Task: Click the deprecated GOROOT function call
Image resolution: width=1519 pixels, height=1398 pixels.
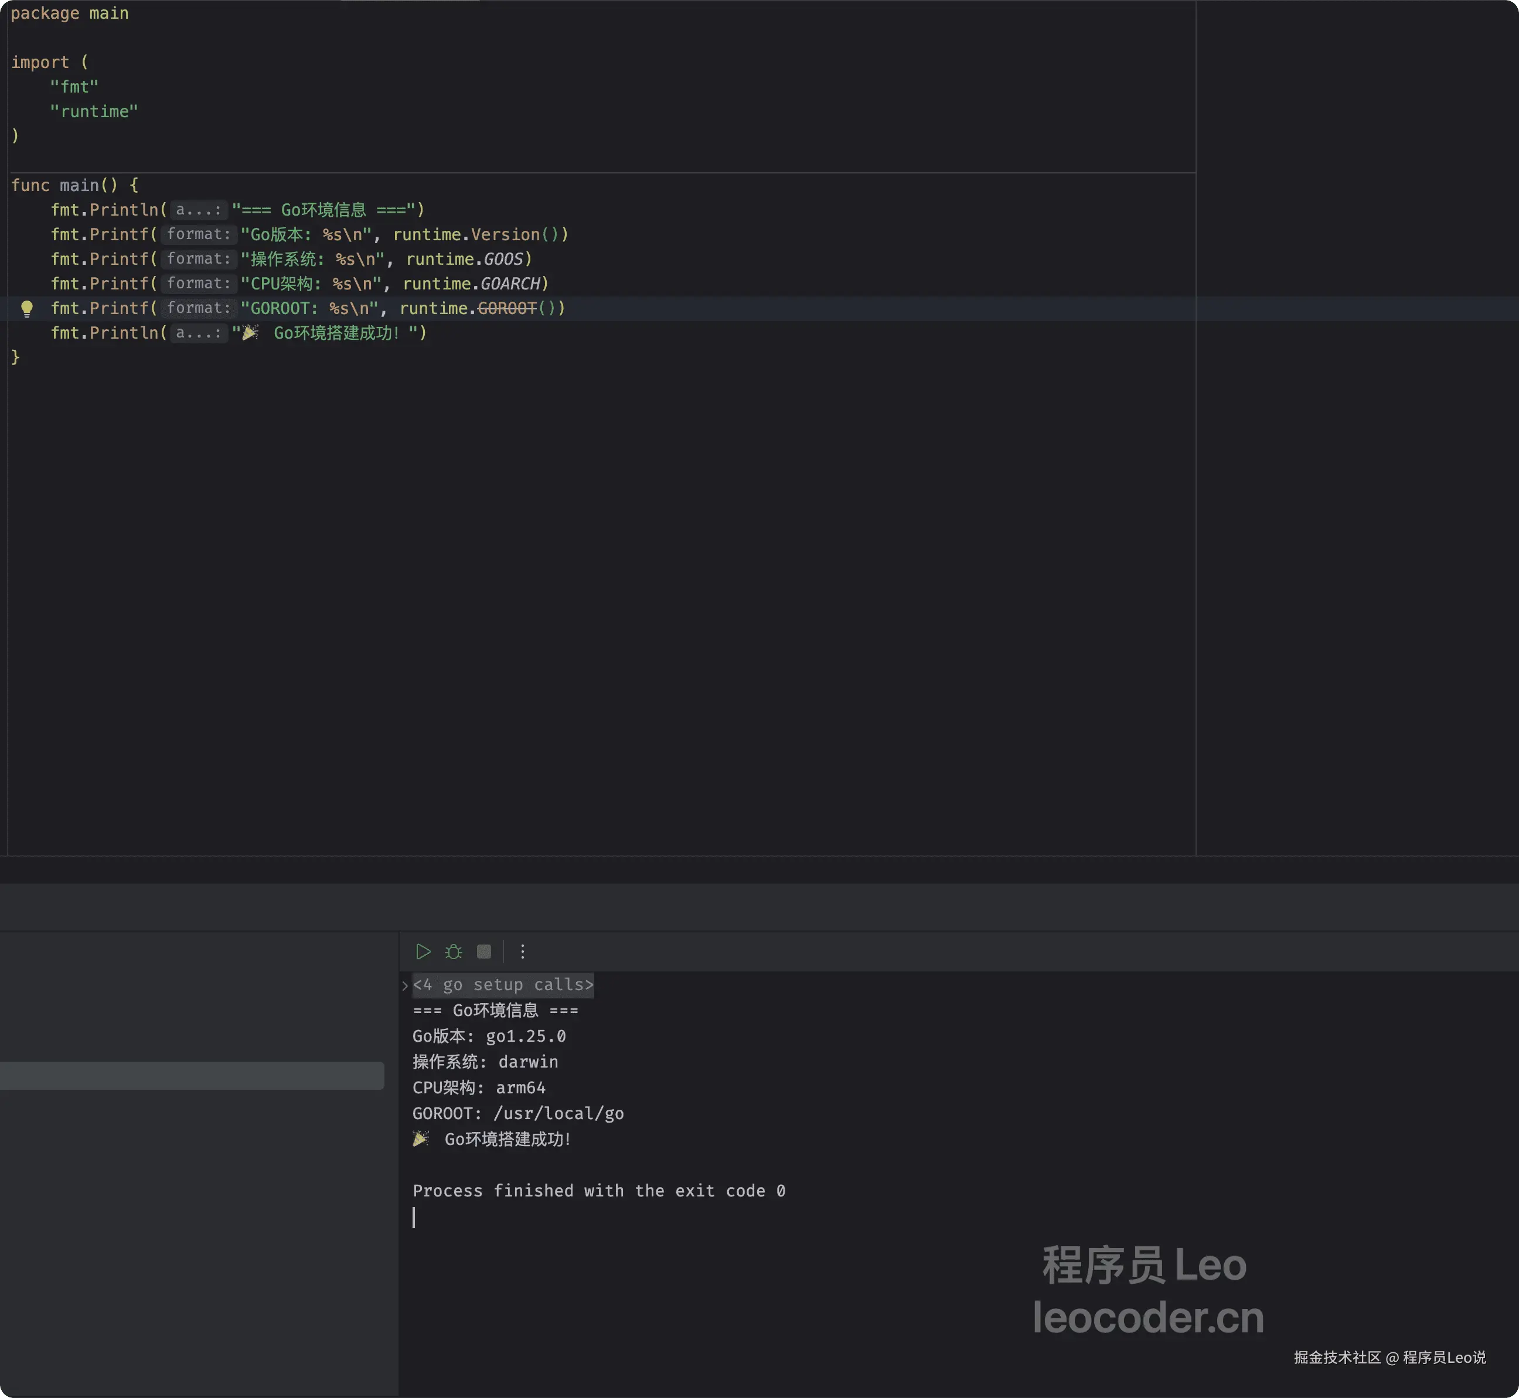Action: click(x=507, y=308)
